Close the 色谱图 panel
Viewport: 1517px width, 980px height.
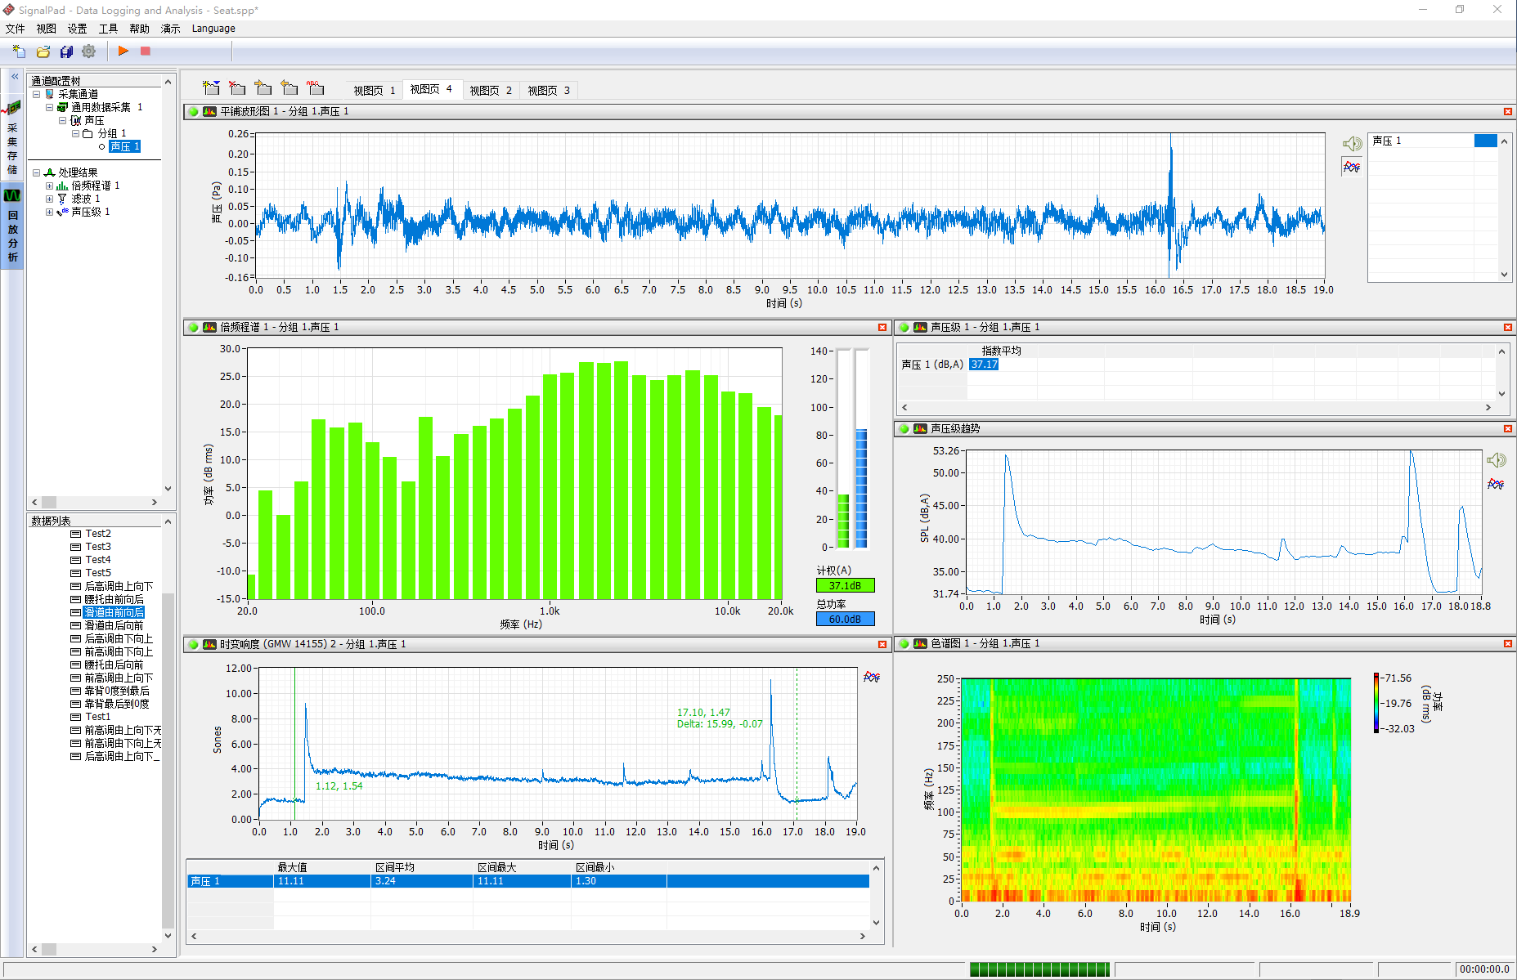(x=1508, y=643)
